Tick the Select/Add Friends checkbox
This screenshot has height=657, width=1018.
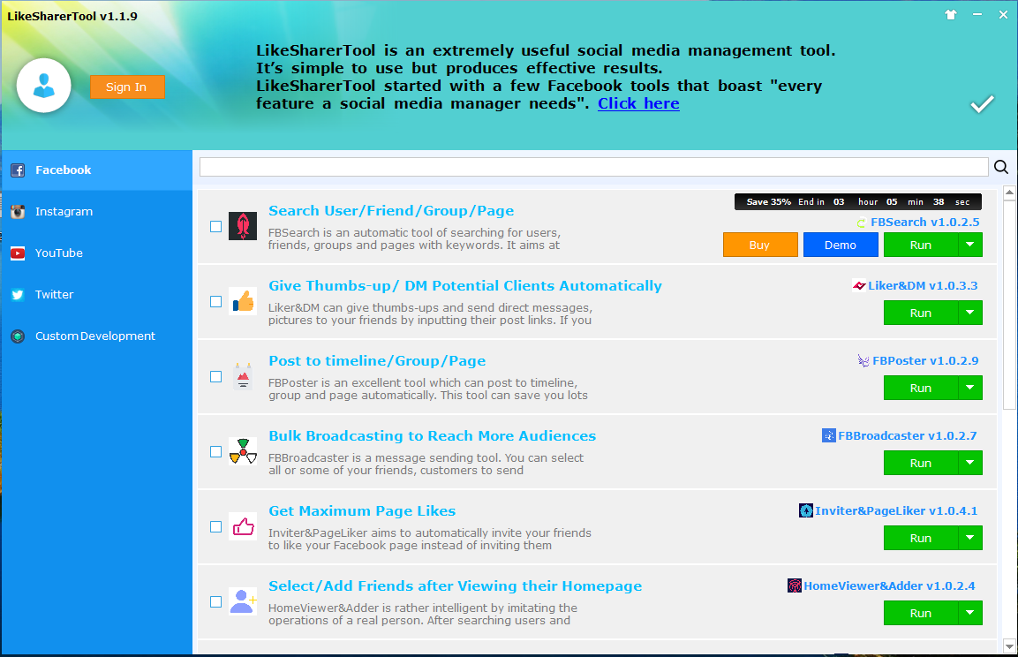[x=216, y=602]
